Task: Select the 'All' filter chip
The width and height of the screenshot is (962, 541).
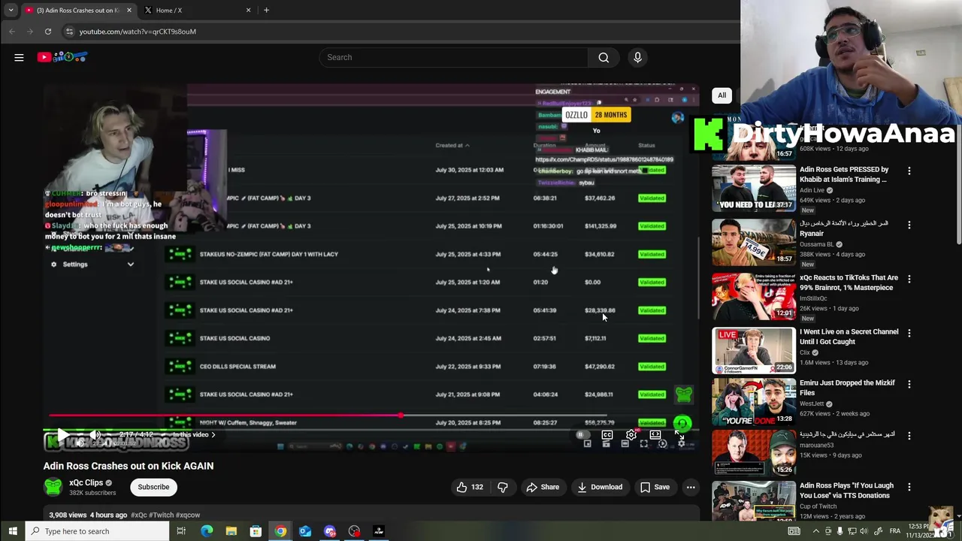Action: (721, 95)
